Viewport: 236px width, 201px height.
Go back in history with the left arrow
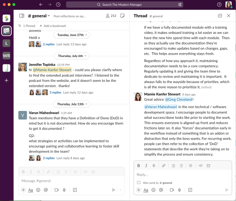[x=41, y=5]
